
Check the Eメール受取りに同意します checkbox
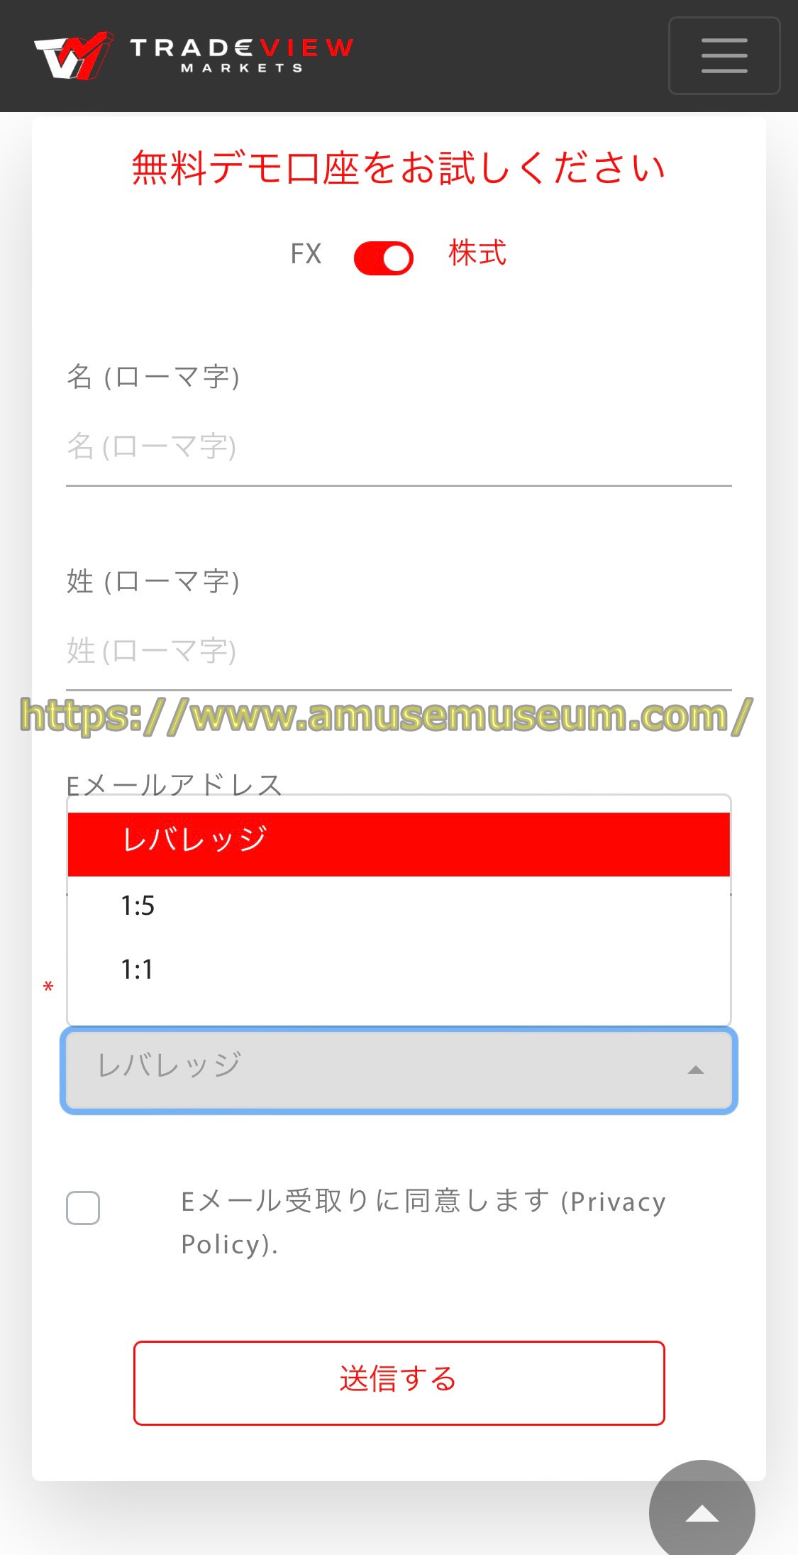pyautogui.click(x=83, y=1207)
